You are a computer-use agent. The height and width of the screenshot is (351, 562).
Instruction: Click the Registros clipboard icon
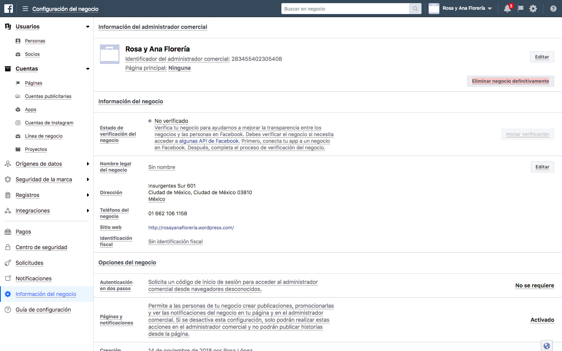[8, 195]
